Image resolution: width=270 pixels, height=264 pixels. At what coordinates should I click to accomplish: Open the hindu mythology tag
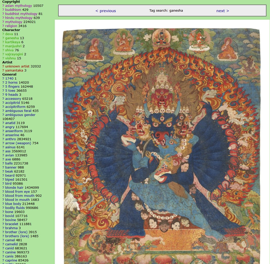pyautogui.click(x=19, y=18)
